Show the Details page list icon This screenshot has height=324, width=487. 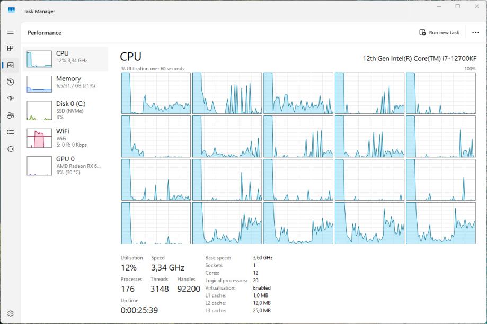(x=10, y=132)
